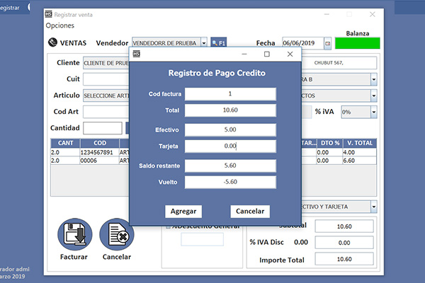
Task: Click the VENTAS logo icon
Action: [x=52, y=42]
